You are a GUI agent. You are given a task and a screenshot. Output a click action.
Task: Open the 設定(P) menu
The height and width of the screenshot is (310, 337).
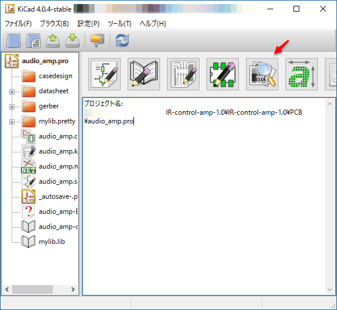[88, 23]
